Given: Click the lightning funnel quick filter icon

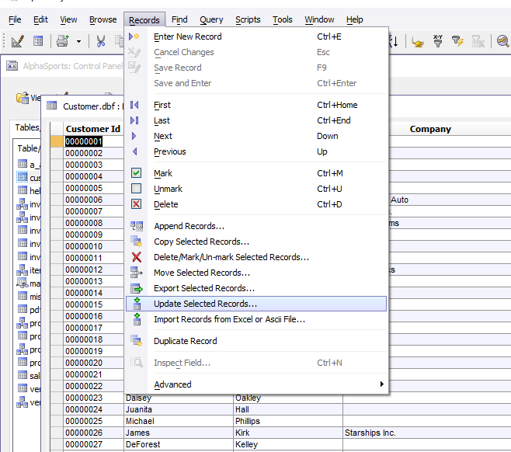Looking at the screenshot, I should (457, 41).
